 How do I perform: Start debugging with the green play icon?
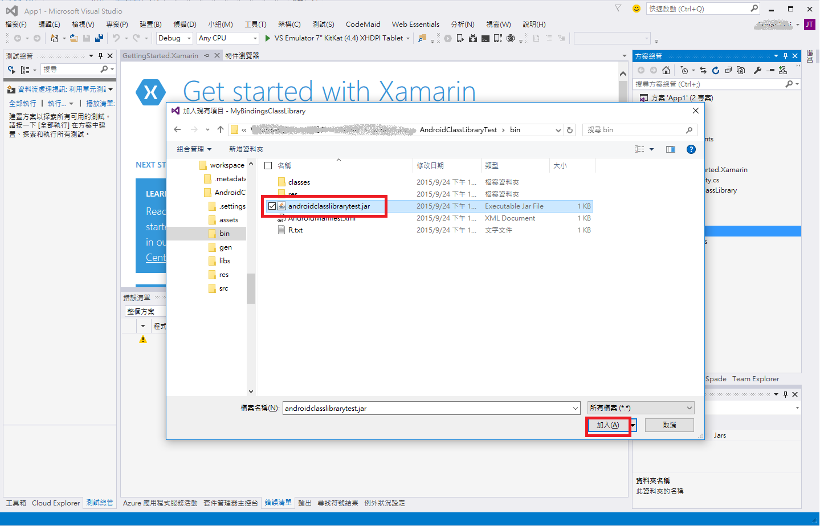[x=268, y=38]
